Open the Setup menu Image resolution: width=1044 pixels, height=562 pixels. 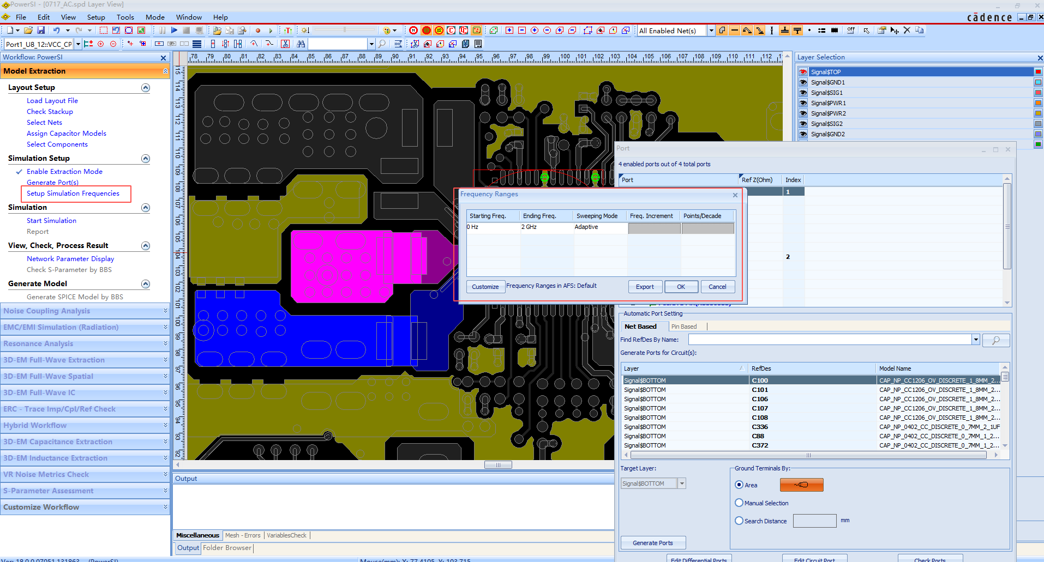click(96, 17)
